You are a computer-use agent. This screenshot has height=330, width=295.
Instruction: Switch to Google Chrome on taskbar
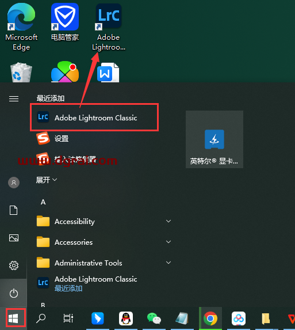210,318
